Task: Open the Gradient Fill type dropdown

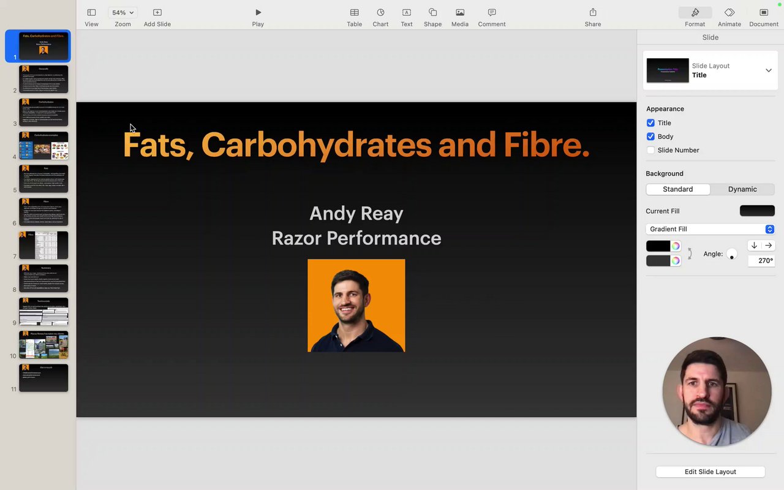Action: pos(710,229)
